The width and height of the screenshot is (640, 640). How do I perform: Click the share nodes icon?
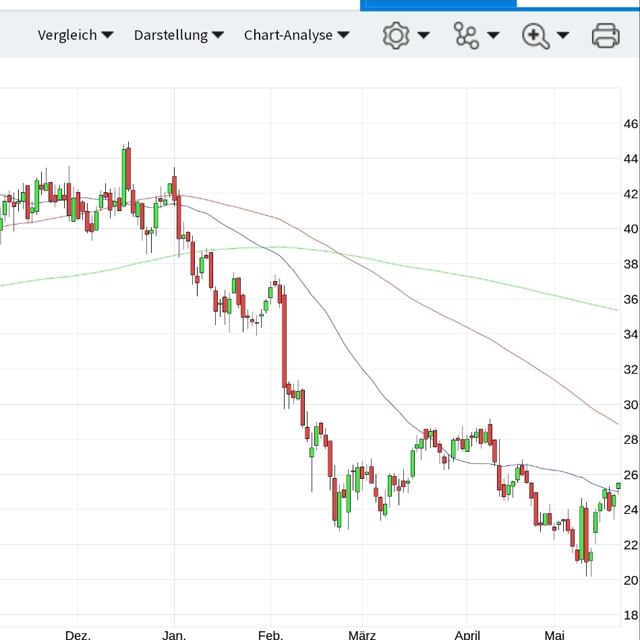coord(466,36)
